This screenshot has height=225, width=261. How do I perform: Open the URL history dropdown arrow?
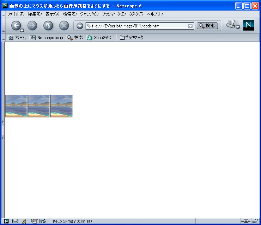pos(190,26)
